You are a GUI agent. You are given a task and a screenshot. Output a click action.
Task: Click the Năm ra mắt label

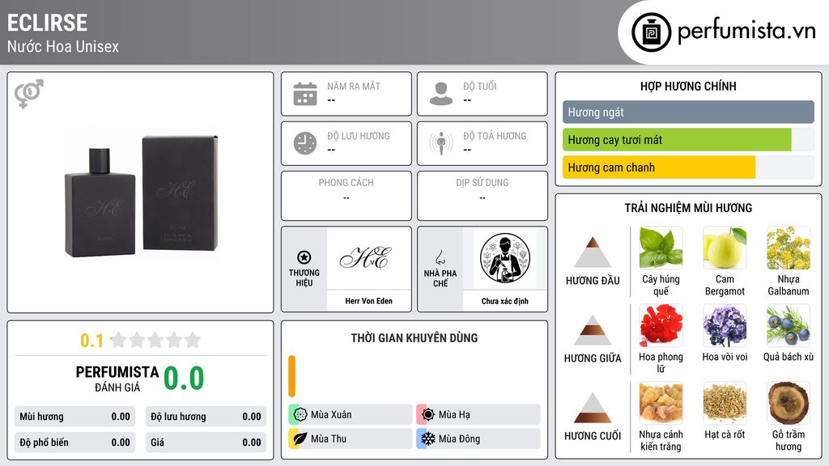pyautogui.click(x=354, y=86)
